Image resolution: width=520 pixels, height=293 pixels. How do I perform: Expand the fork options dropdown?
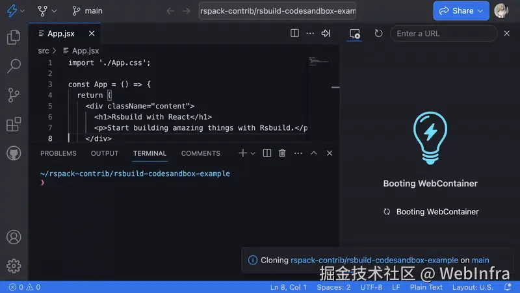(55, 11)
